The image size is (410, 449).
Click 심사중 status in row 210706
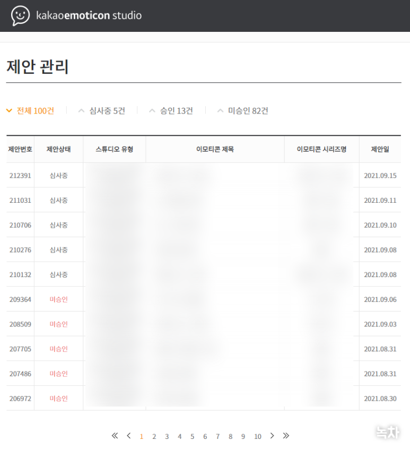(59, 225)
